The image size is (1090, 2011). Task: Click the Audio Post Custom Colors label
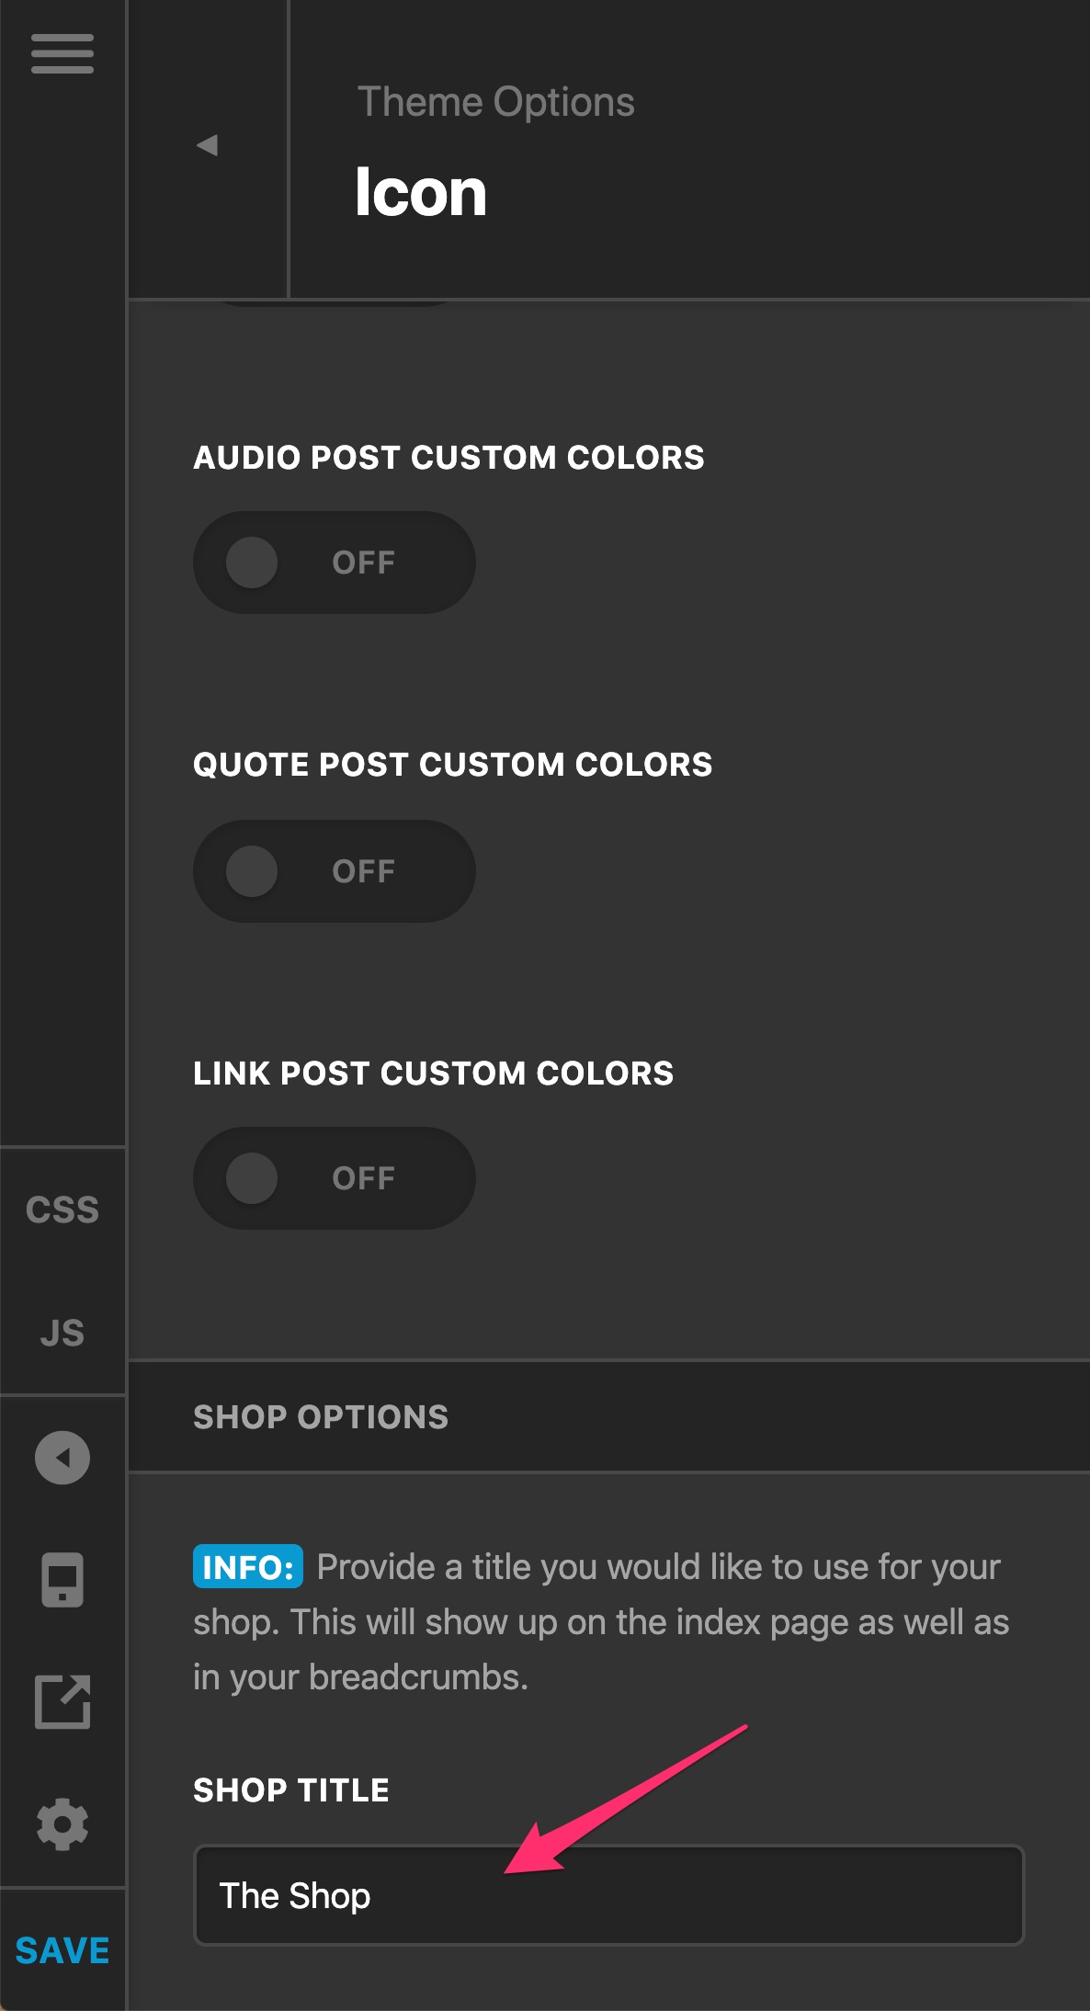click(448, 457)
